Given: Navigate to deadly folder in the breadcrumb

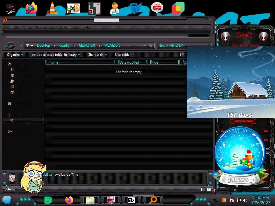Looking at the screenshot, I should 64,45.
